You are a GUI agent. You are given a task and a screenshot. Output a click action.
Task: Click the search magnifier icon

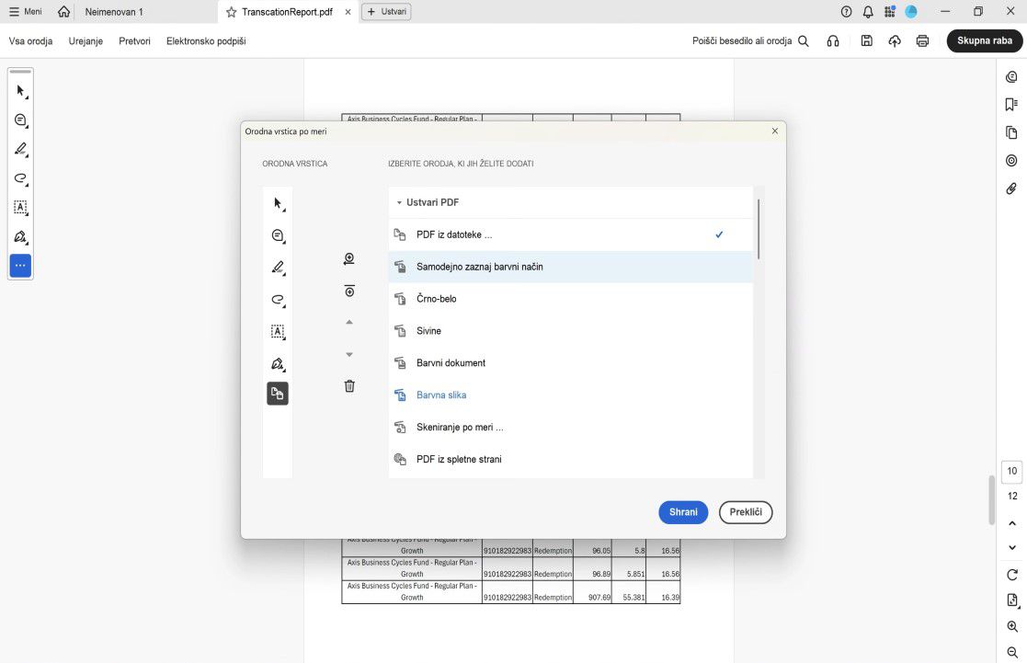click(803, 40)
